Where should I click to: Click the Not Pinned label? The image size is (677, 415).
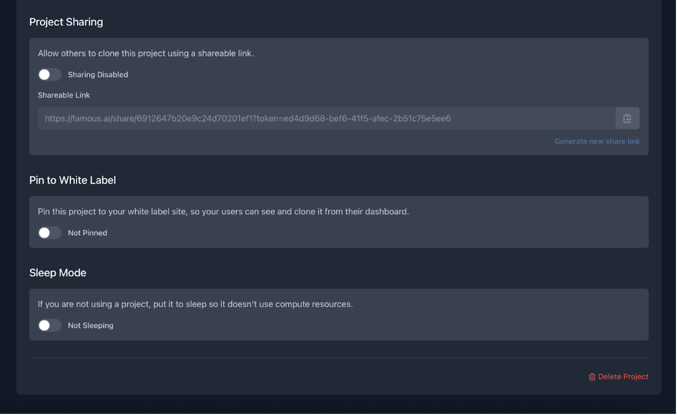[88, 233]
